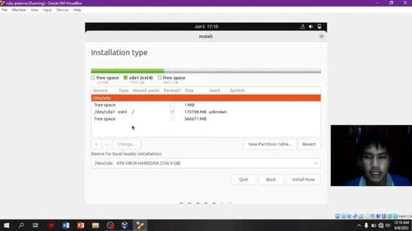The width and height of the screenshot is (412, 231).
Task: Click the Change... button
Action: 126,144
